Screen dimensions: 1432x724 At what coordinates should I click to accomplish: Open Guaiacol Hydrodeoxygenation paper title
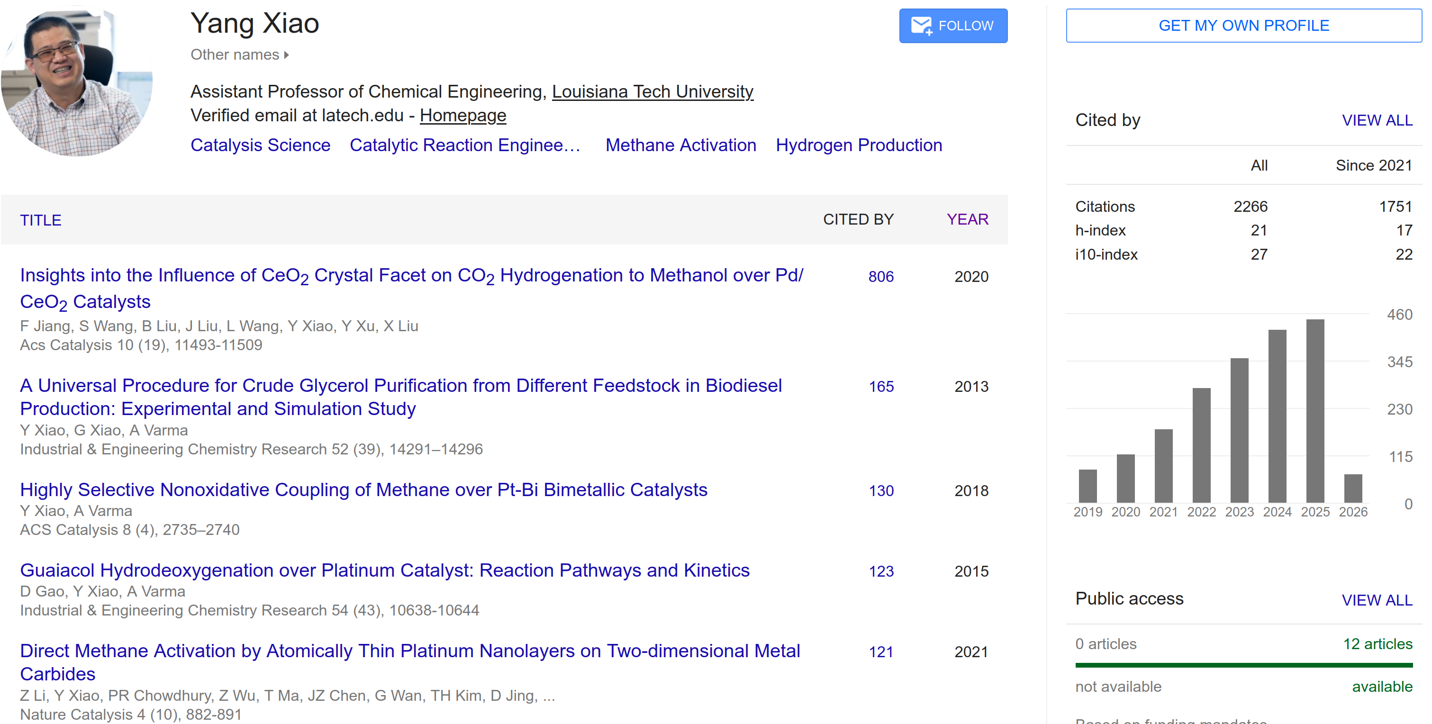coord(385,570)
